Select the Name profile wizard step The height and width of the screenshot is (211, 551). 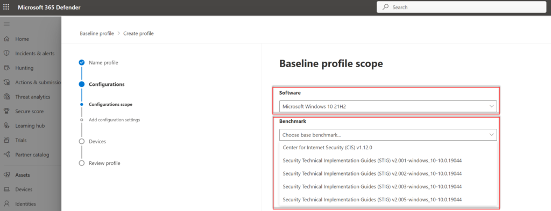click(x=103, y=63)
